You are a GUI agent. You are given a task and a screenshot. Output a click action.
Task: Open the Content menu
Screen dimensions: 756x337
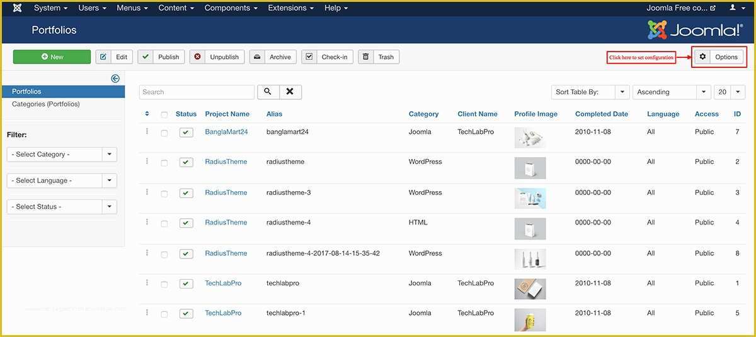click(x=176, y=8)
